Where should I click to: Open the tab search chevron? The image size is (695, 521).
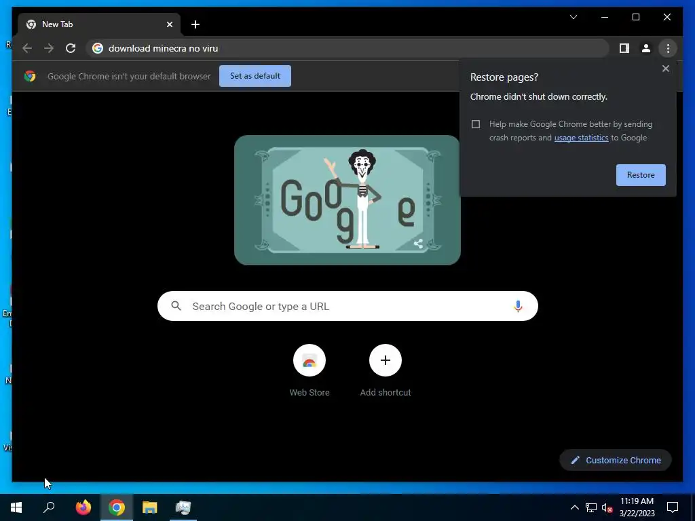(x=573, y=17)
